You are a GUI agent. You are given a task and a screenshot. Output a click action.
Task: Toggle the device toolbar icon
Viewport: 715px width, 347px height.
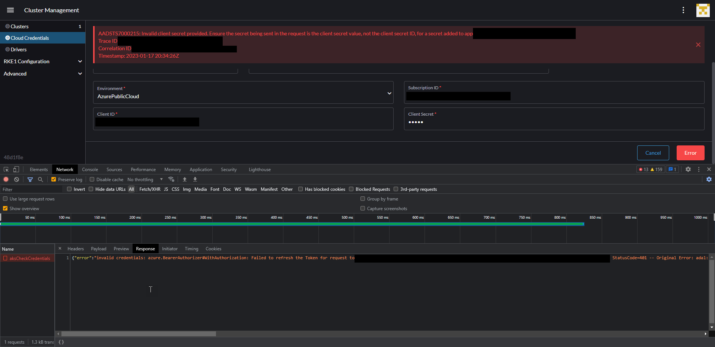click(16, 169)
